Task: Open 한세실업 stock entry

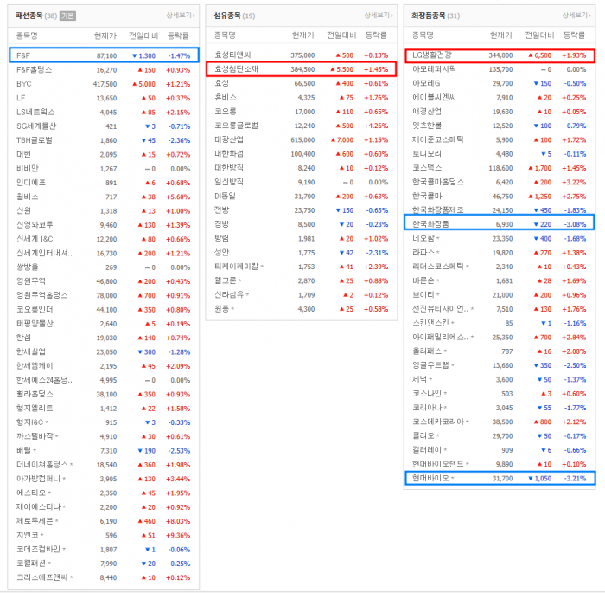Action: [x=31, y=351]
